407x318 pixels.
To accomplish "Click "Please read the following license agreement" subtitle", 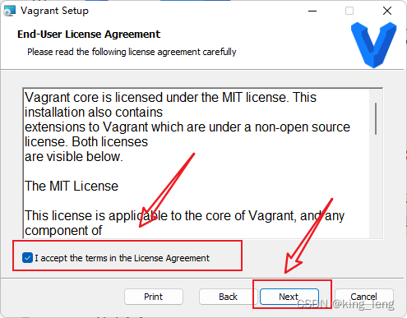I will pos(132,52).
